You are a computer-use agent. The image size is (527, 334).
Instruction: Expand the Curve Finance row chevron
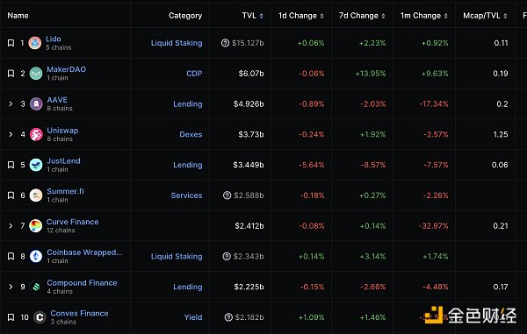tap(11, 225)
